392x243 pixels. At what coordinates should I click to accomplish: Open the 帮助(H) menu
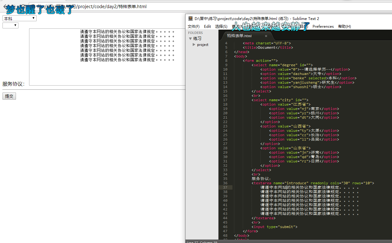click(344, 27)
